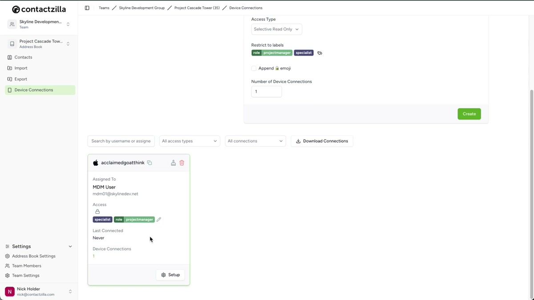Click the Number of Device Connections field
The width and height of the screenshot is (534, 300).
point(267,92)
